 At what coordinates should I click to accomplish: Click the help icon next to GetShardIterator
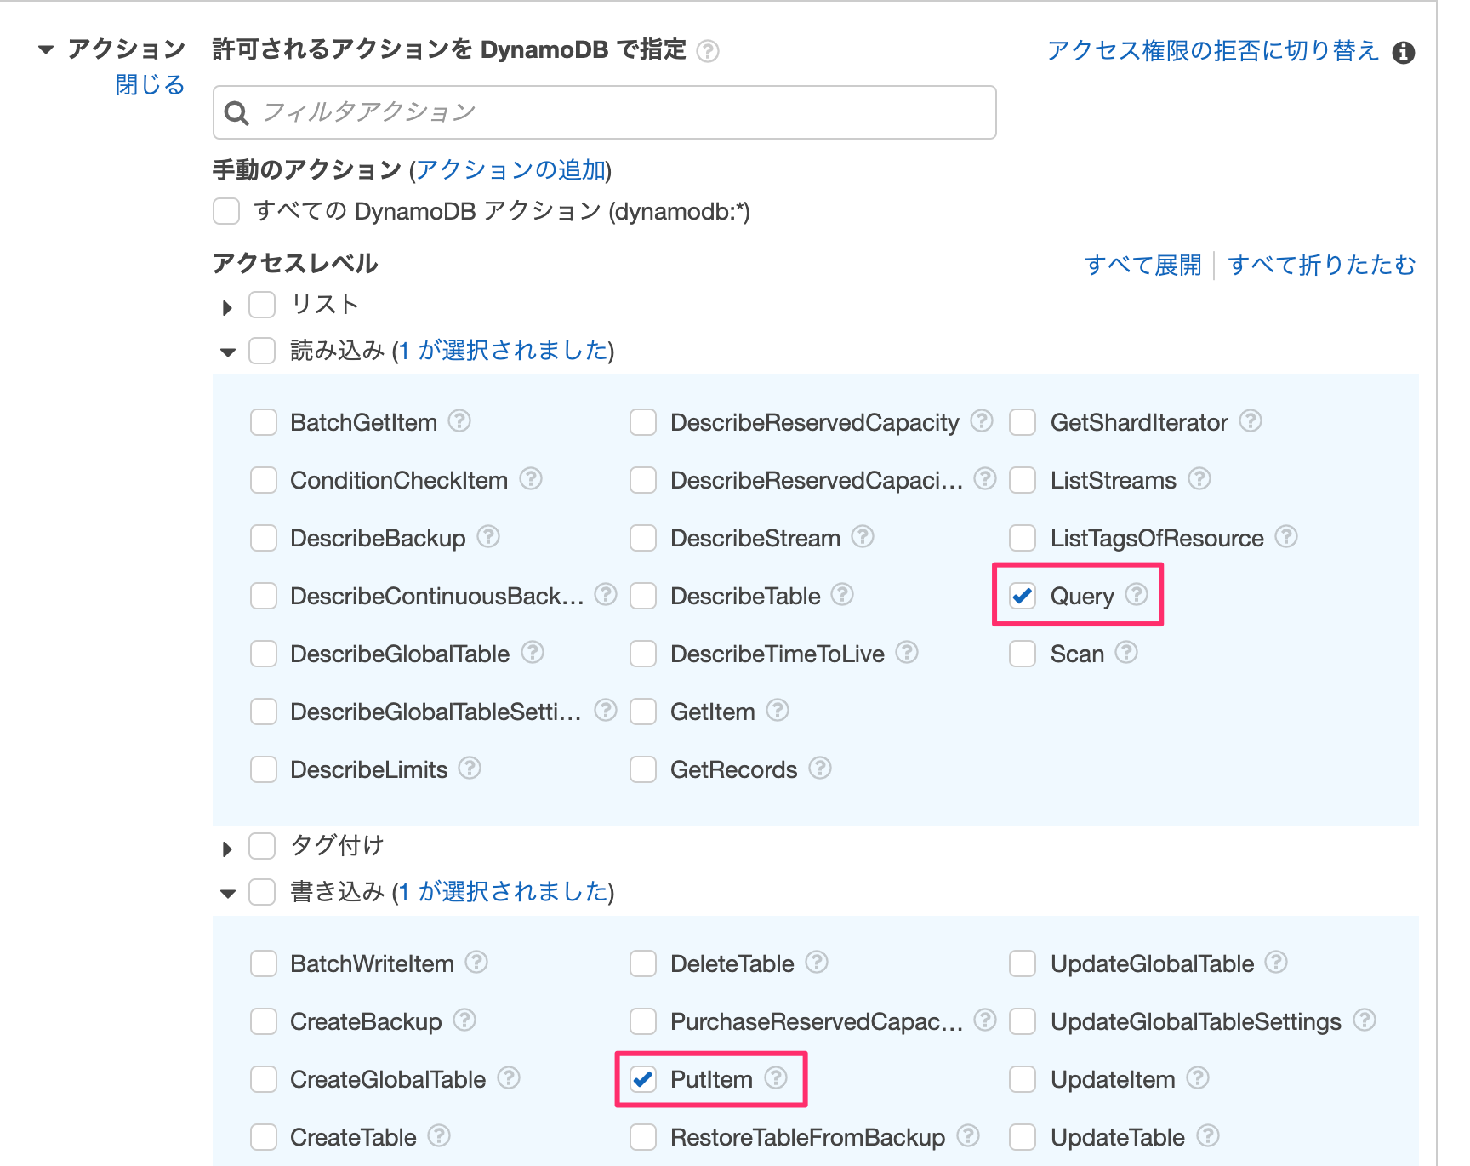(x=1251, y=421)
